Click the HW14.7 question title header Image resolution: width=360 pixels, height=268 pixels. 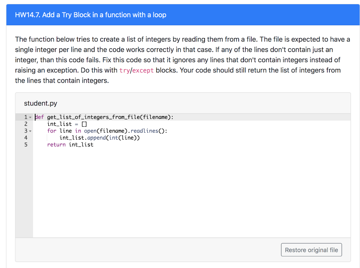[90, 15]
